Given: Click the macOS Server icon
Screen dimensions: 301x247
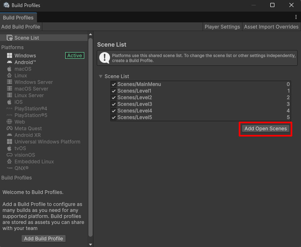Looking at the screenshot, I should pyautogui.click(x=10, y=89).
